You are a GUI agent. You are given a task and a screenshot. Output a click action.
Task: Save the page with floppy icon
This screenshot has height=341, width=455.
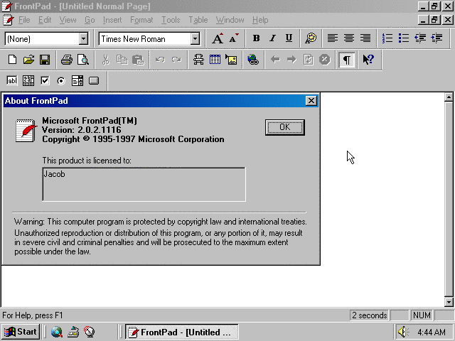(45, 60)
